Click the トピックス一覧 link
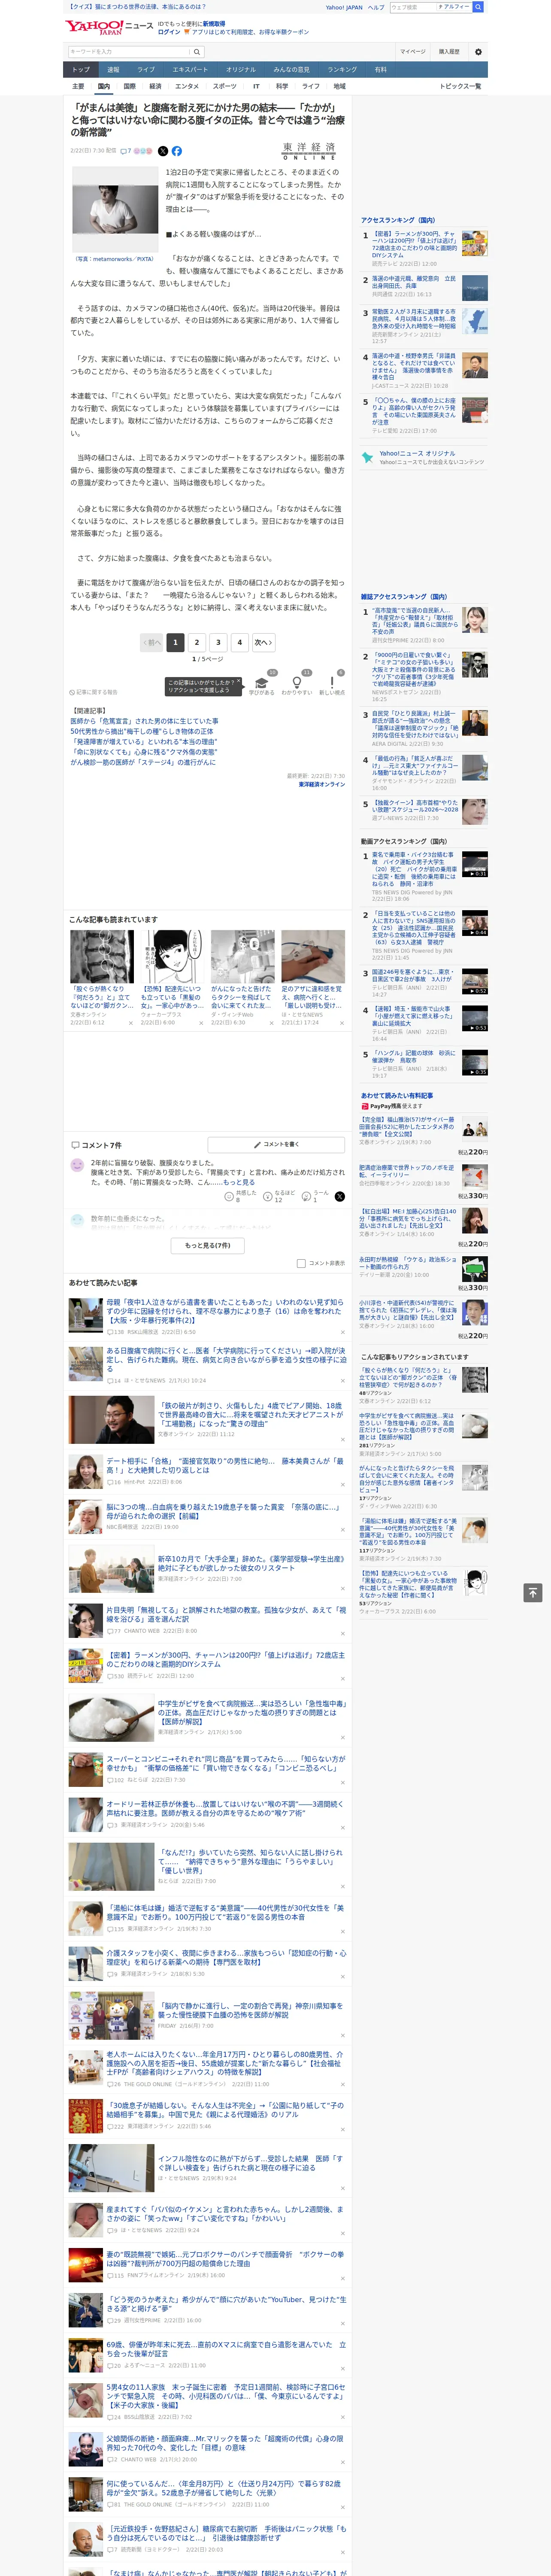551x2576 pixels. point(460,86)
